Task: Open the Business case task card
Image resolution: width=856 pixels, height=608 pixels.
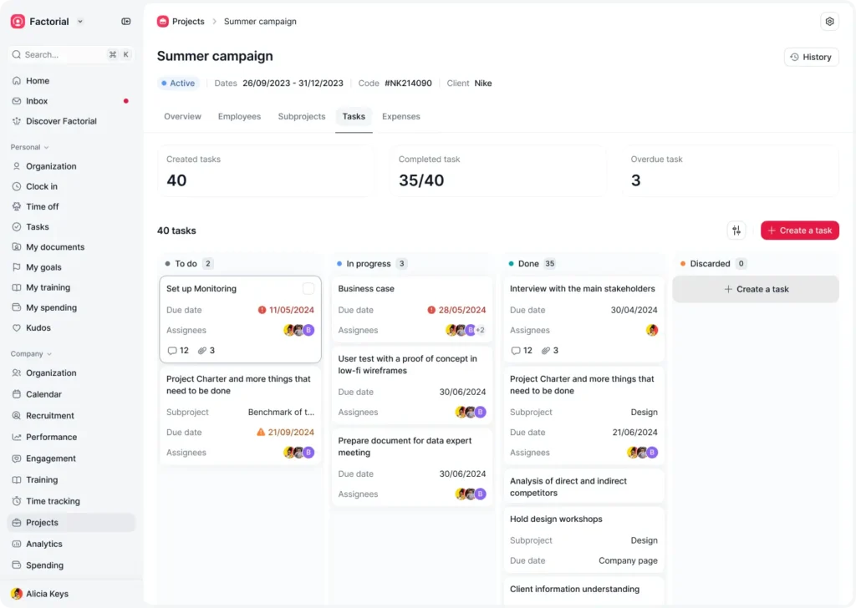Action: tap(366, 289)
